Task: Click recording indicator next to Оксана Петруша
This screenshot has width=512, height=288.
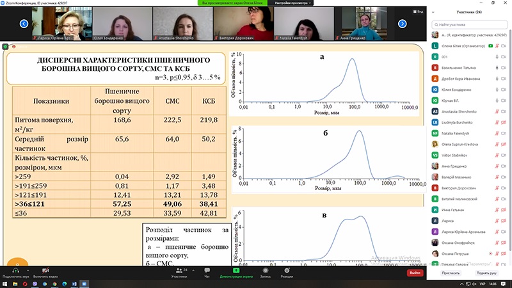Action: point(490,253)
